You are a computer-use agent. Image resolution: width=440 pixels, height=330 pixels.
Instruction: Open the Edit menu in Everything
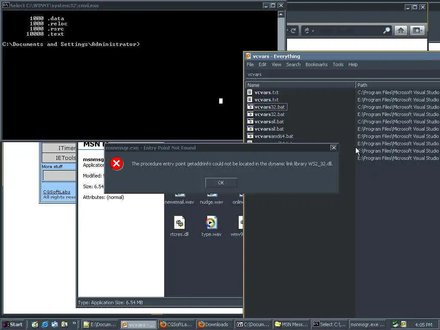coord(263,64)
